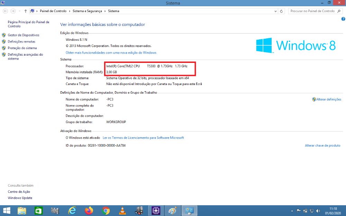This screenshot has height=216, width=346.
Task: Refresh the Control Panel page
Action: pos(281,11)
